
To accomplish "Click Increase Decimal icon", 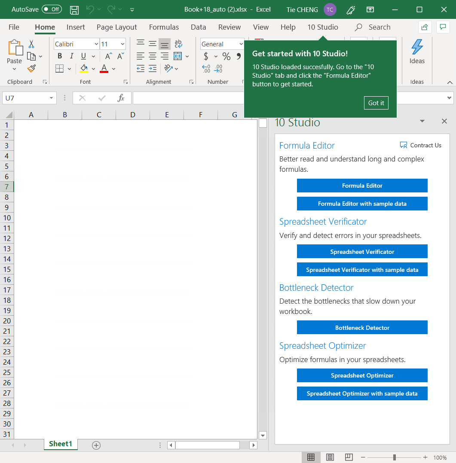I will click(x=206, y=69).
